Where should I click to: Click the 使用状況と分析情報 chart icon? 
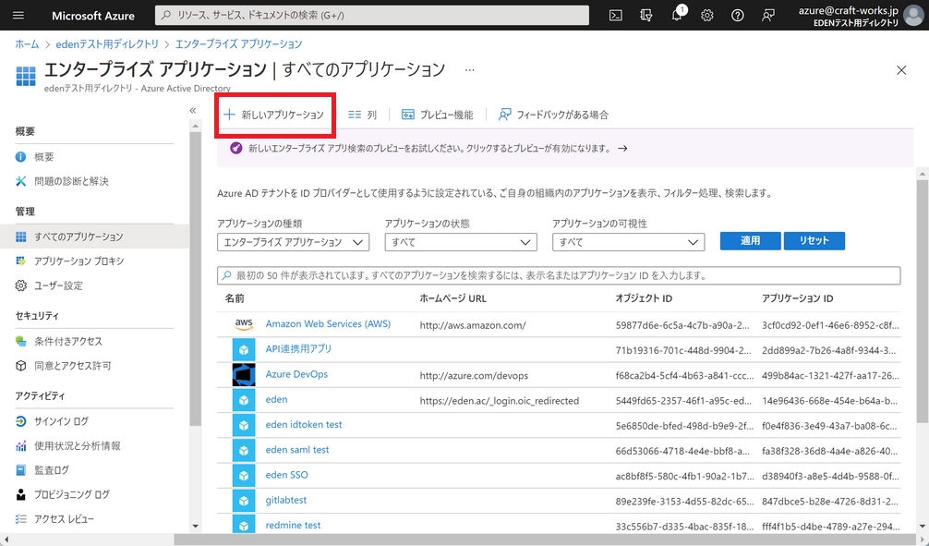click(20, 445)
